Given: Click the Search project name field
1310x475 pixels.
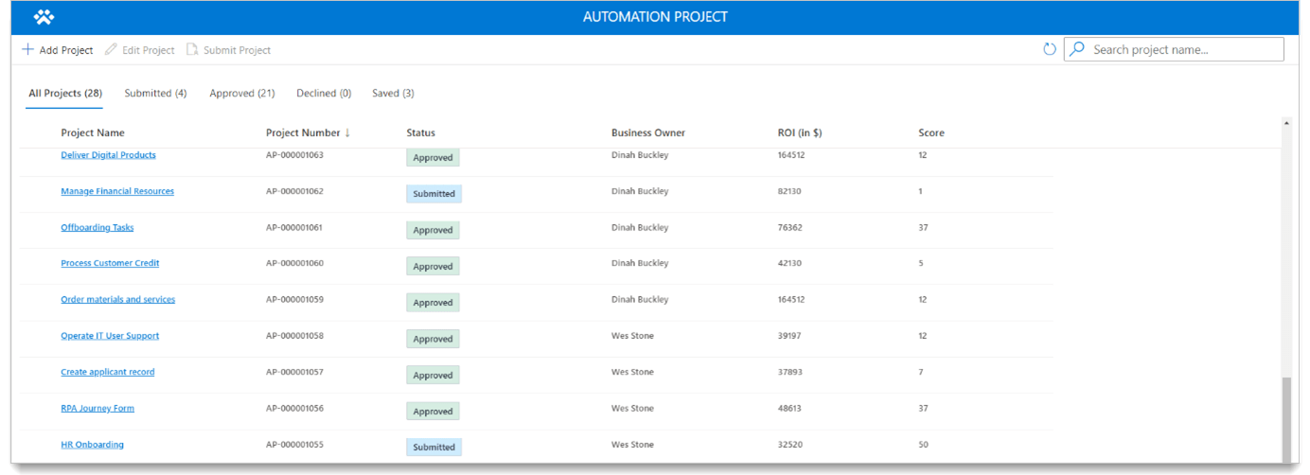Looking at the screenshot, I should click(1183, 49).
